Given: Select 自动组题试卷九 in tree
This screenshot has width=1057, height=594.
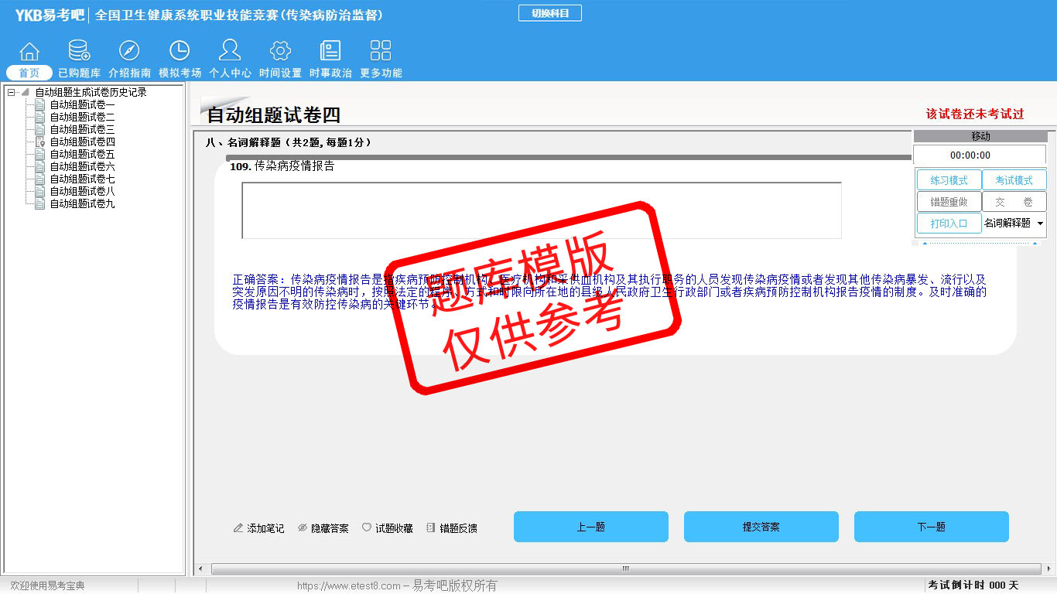Looking at the screenshot, I should pyautogui.click(x=82, y=203).
